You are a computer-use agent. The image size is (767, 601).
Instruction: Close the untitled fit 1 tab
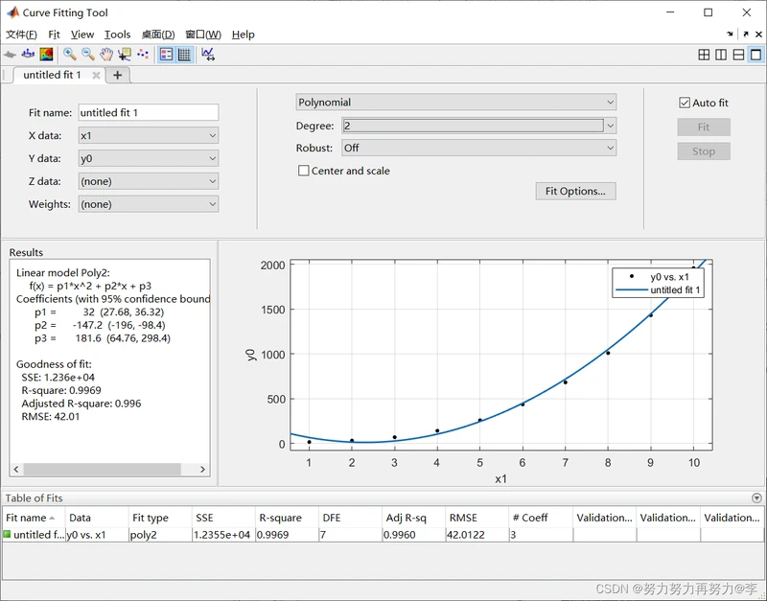click(97, 75)
